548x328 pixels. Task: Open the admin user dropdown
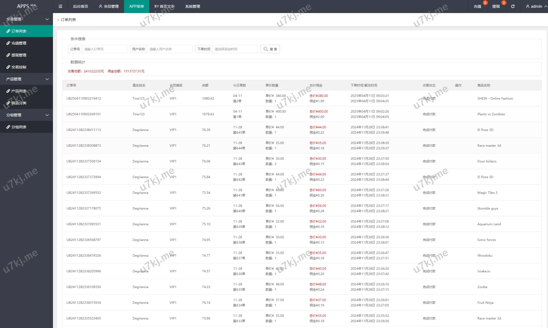tap(536, 6)
